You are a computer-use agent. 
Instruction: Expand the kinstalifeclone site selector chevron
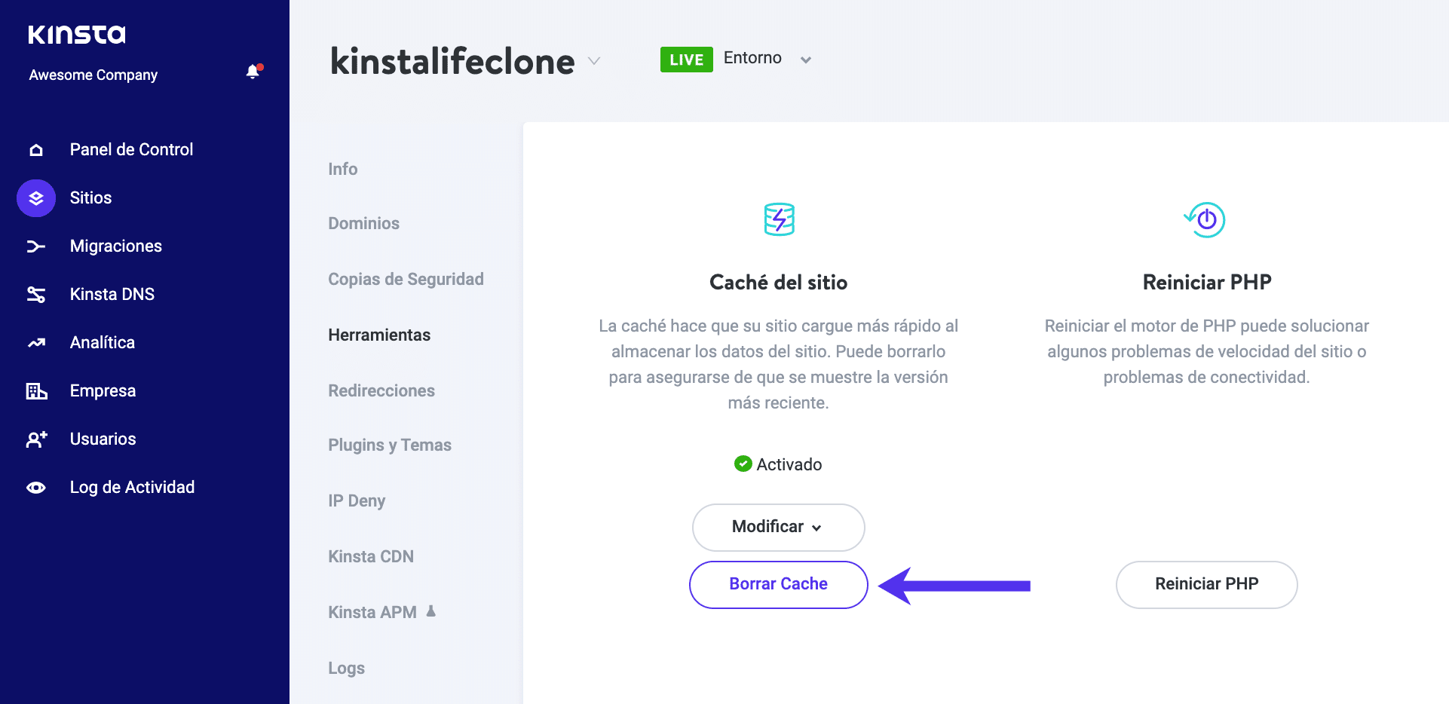[594, 61]
